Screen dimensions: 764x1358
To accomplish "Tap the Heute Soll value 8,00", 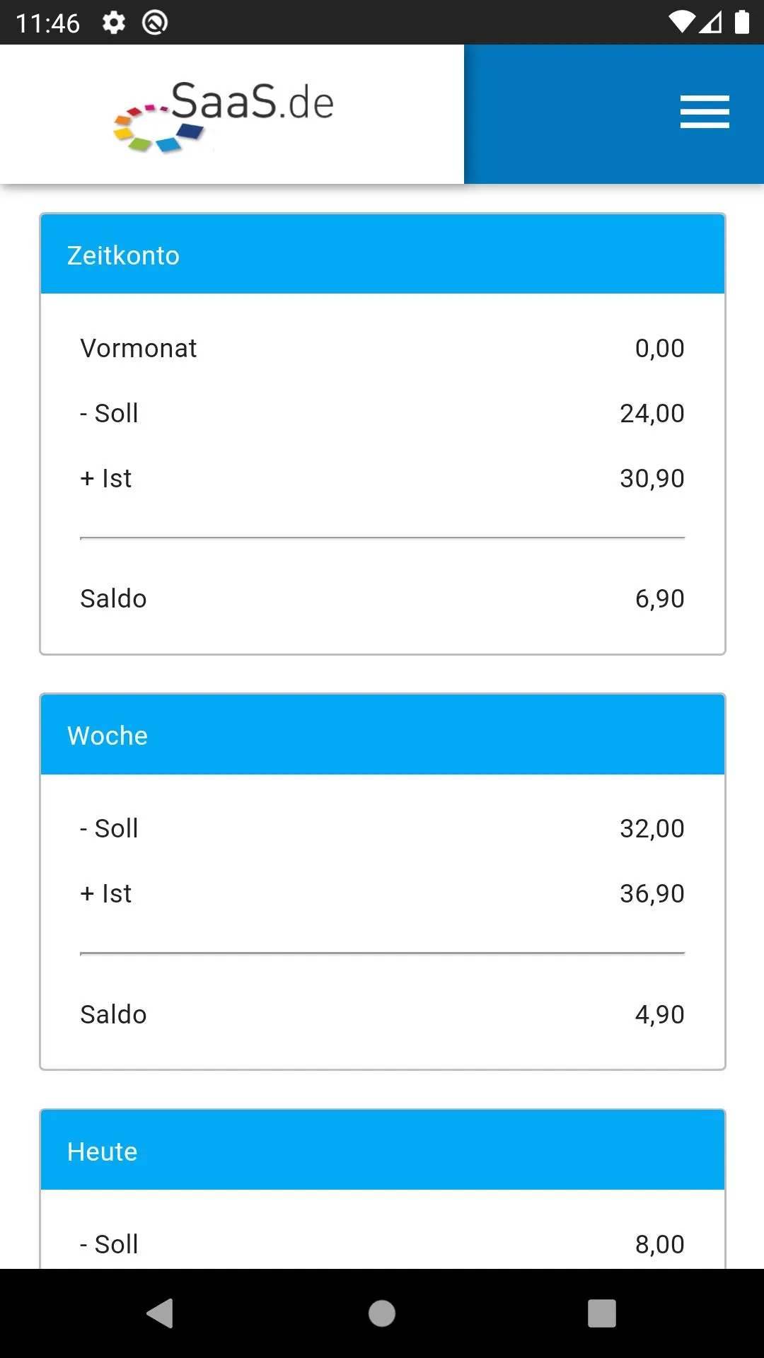I will tap(660, 1244).
